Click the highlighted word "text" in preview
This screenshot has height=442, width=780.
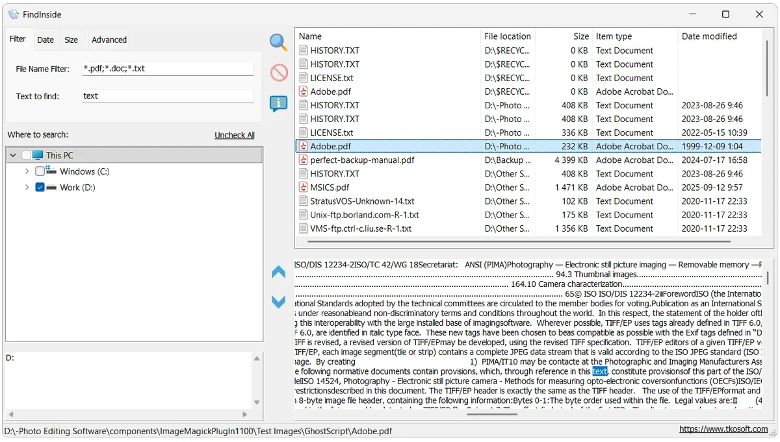click(x=600, y=371)
